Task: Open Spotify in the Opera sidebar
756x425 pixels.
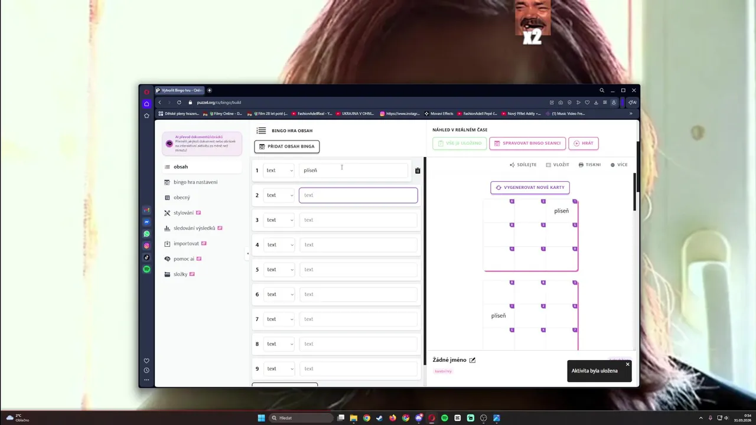Action: (x=146, y=269)
